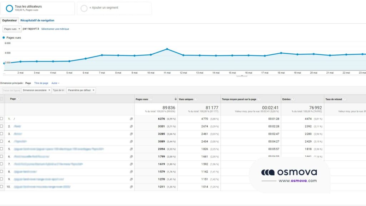Tick the checkbox for row 4
This screenshot has height=206, width=366.
pos(1,141)
